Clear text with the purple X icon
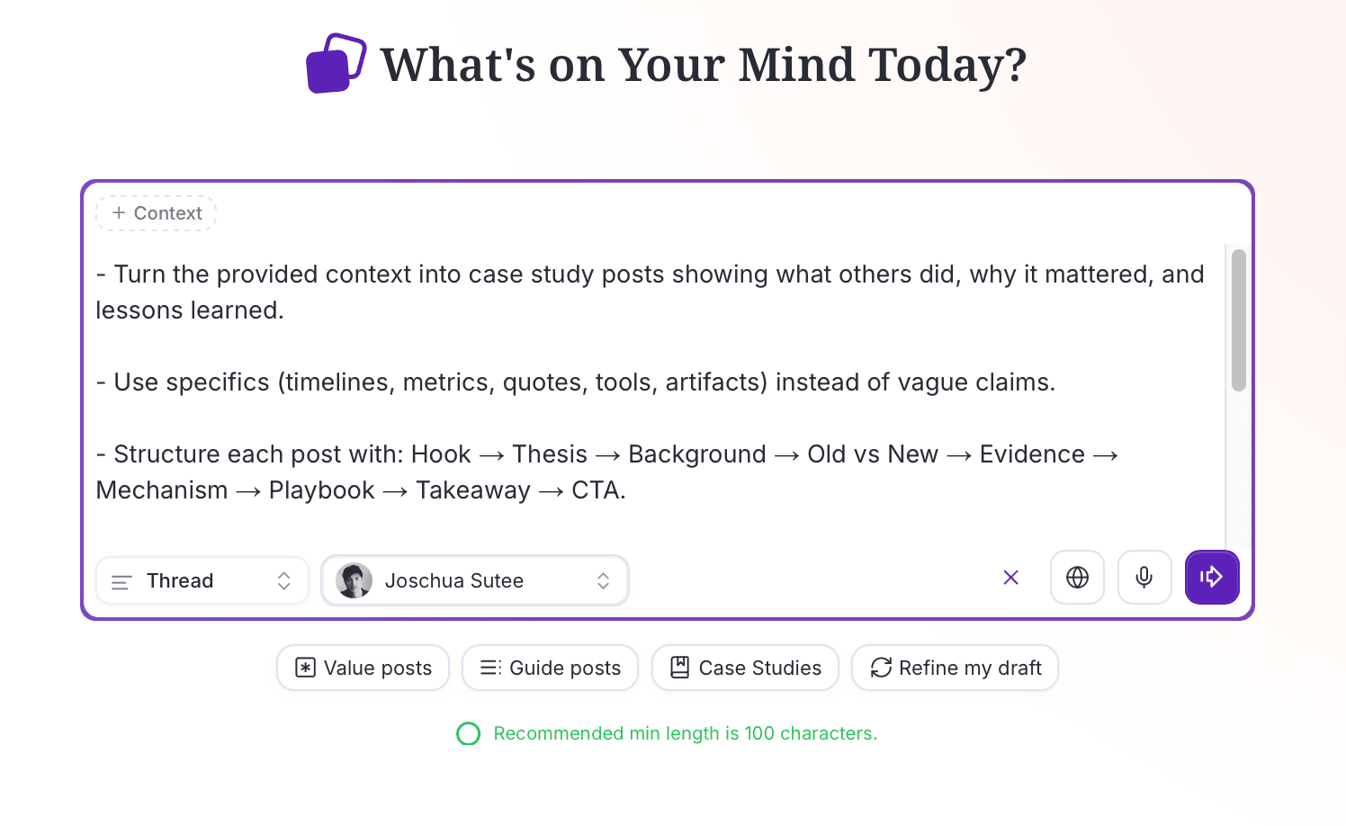The width and height of the screenshot is (1346, 826). coord(1010,578)
